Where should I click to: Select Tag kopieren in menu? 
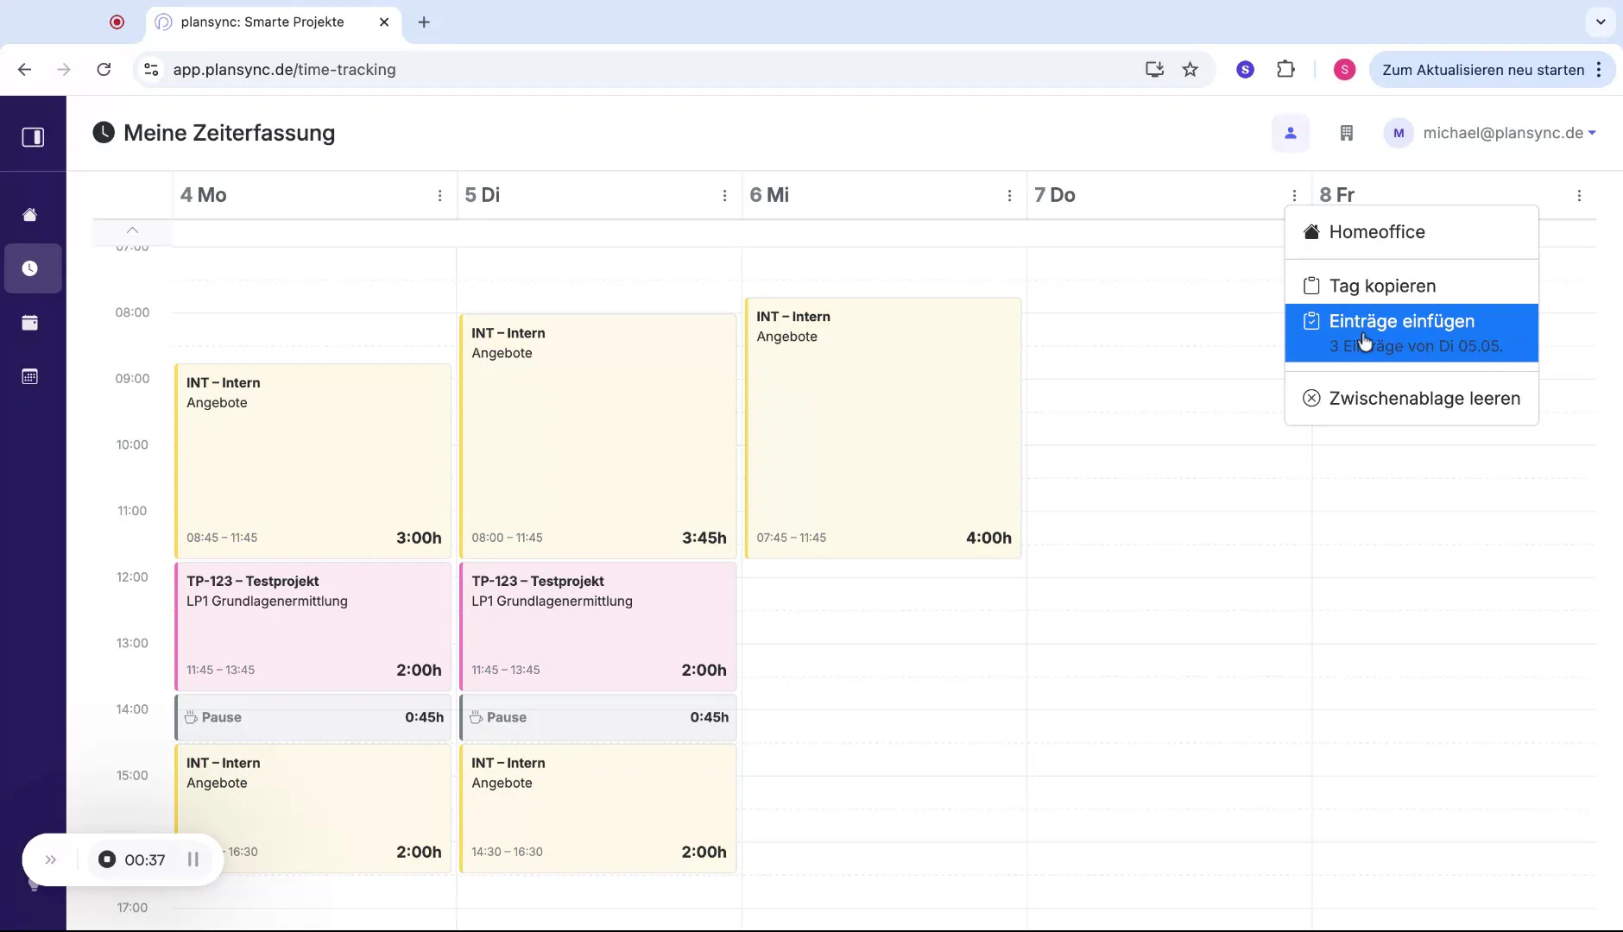pyautogui.click(x=1411, y=286)
